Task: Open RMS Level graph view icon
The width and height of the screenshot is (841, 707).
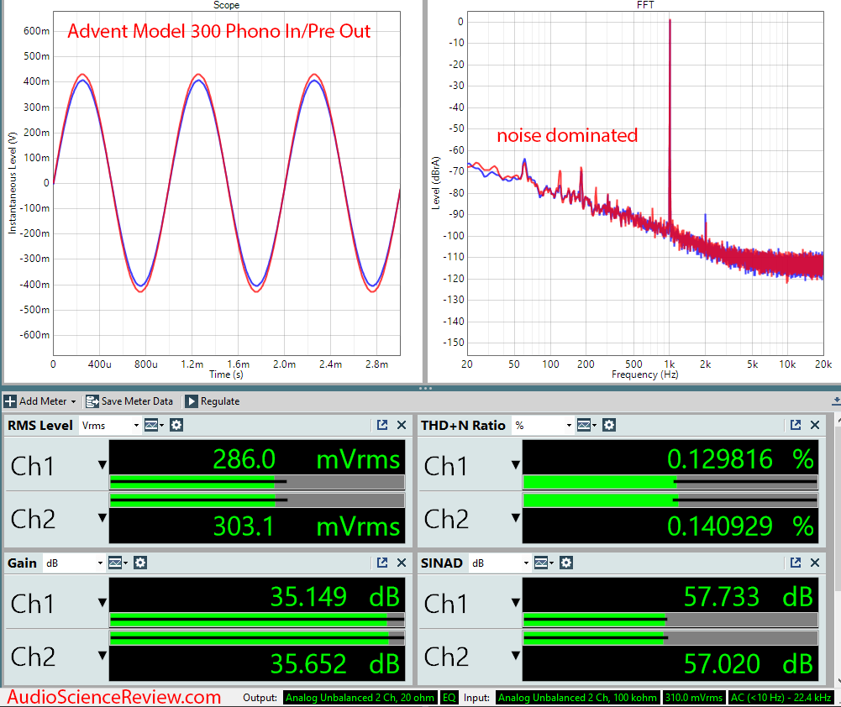Action: pos(154,425)
